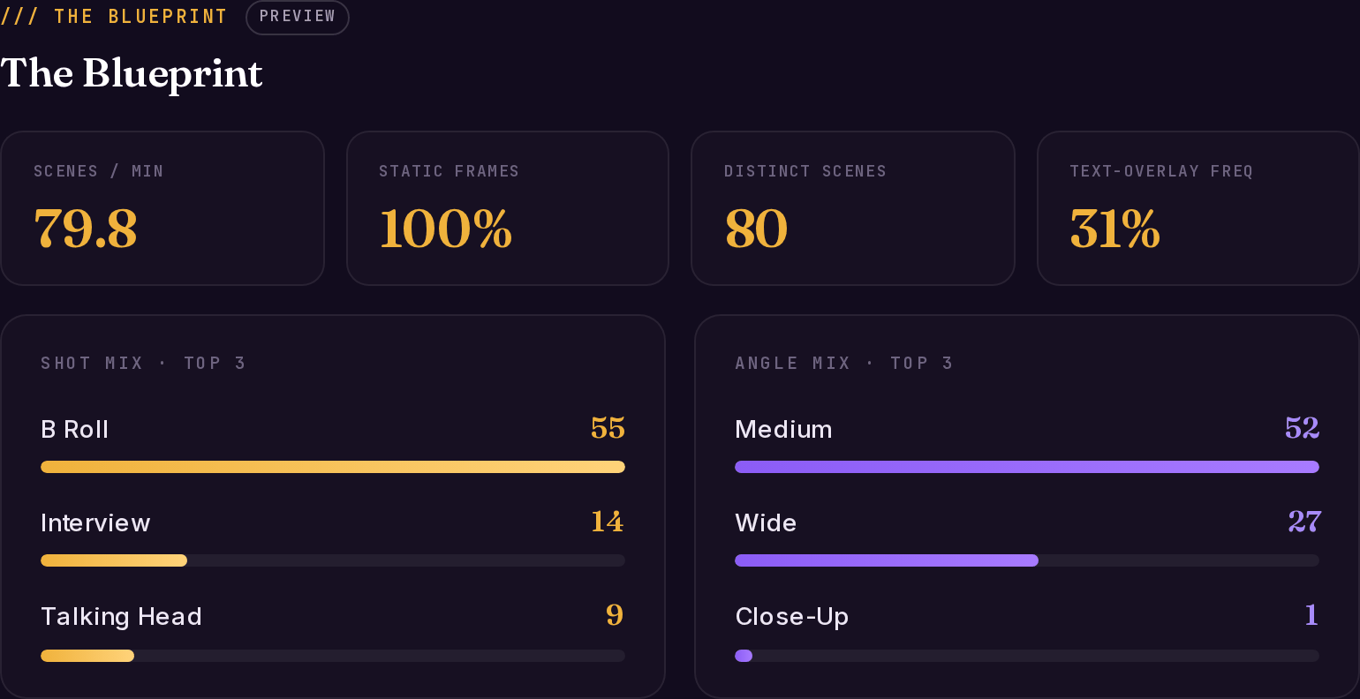This screenshot has width=1360, height=699.
Task: Click the Close-Up angle bar
Action: (1027, 656)
